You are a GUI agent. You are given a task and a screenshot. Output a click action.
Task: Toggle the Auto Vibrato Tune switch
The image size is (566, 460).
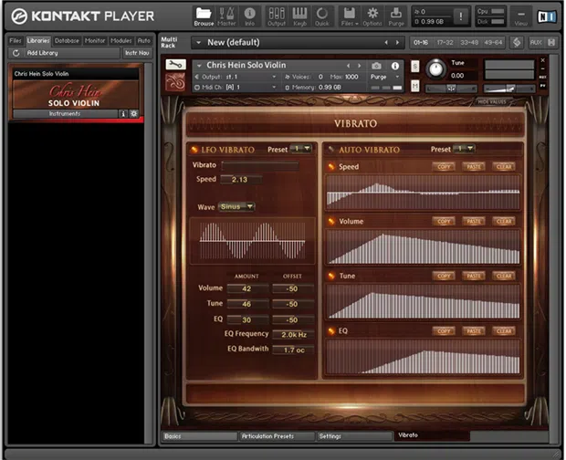332,276
